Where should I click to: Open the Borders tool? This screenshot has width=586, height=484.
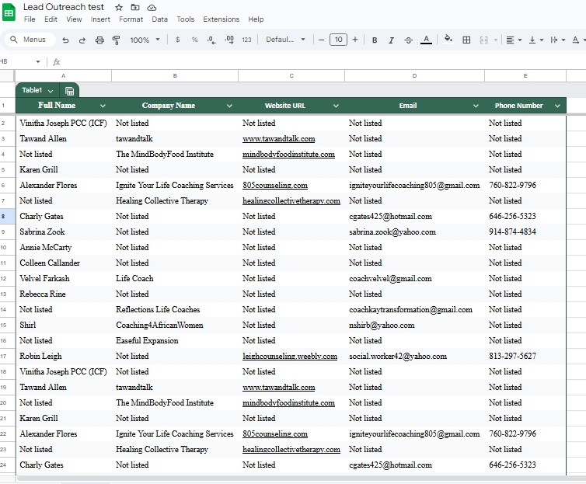(466, 40)
